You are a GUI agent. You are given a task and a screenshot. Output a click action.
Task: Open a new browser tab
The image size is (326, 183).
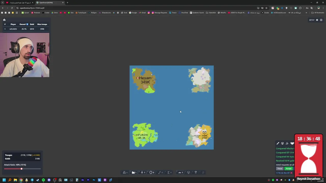pos(67,3)
